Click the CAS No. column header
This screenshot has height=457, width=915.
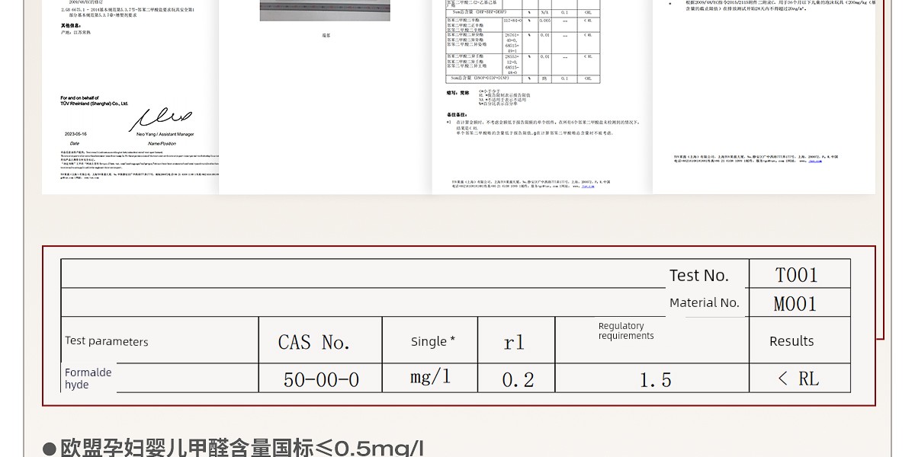[x=313, y=343]
